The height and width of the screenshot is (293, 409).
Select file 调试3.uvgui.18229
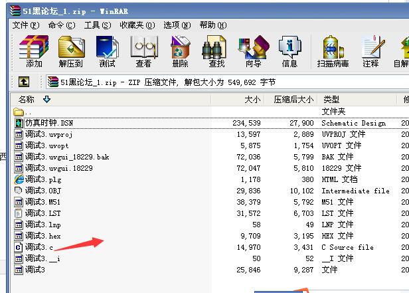pyautogui.click(x=58, y=168)
